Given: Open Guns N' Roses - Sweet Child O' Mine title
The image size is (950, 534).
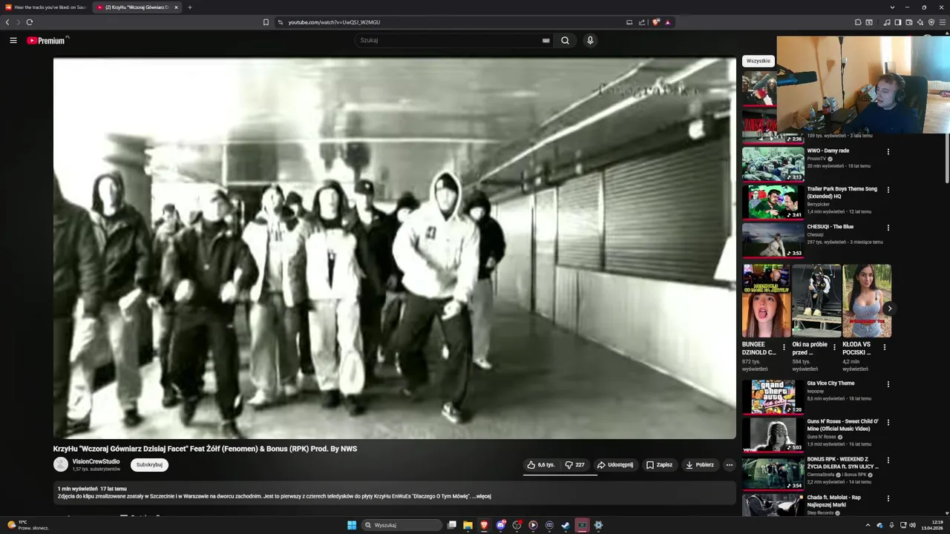Looking at the screenshot, I should [842, 425].
